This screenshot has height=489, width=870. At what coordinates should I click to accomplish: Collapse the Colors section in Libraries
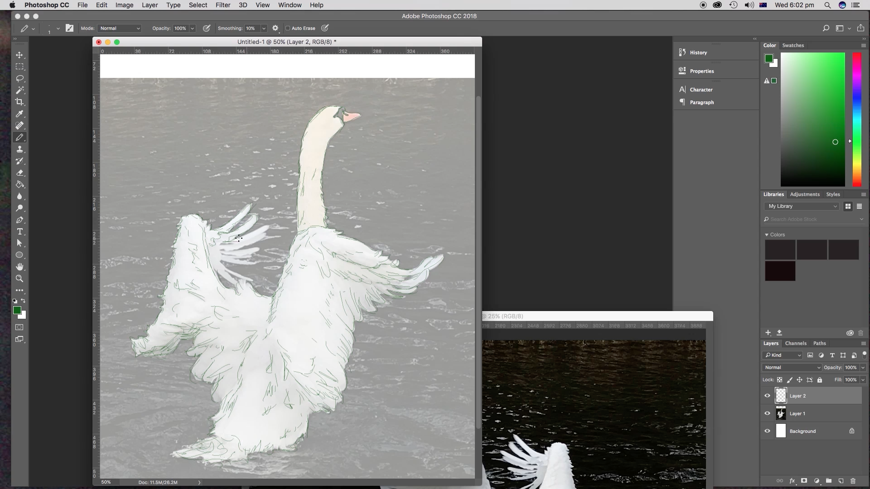coord(767,235)
